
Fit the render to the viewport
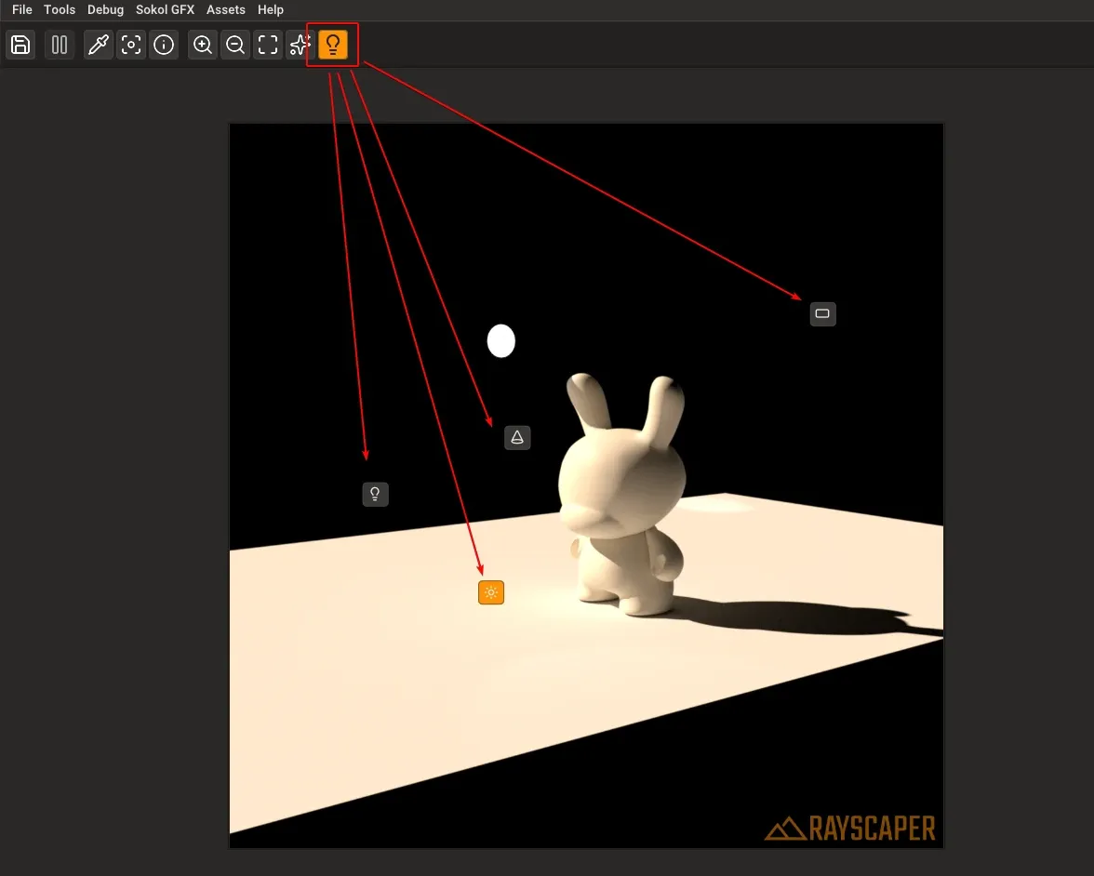pyautogui.click(x=267, y=45)
